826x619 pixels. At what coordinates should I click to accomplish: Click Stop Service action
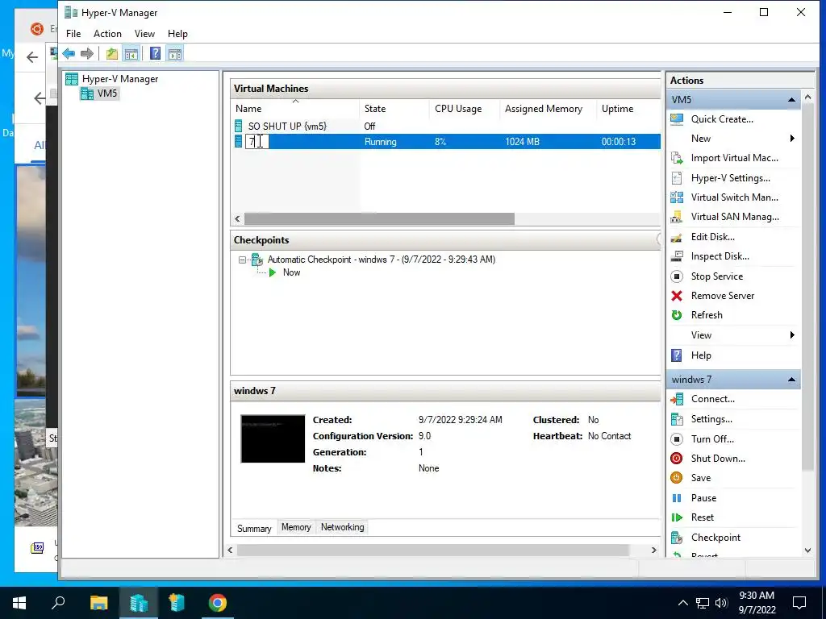point(716,276)
